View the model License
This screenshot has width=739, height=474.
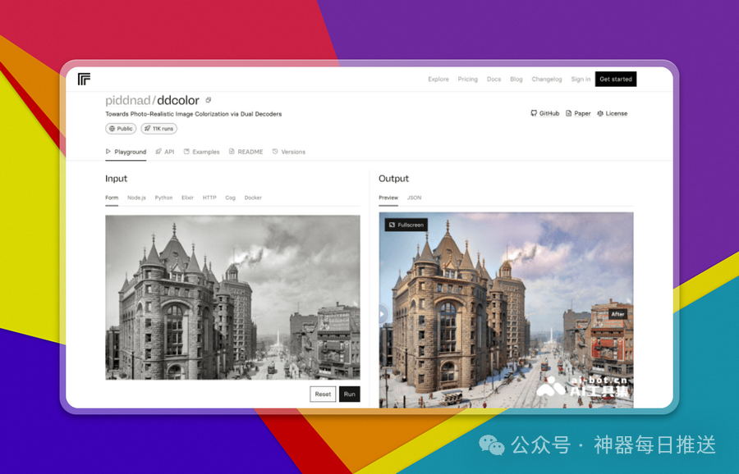point(612,113)
